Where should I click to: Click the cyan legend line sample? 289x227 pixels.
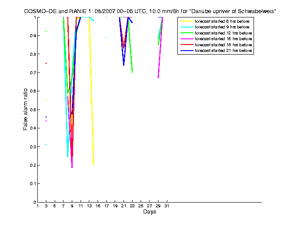187,27
